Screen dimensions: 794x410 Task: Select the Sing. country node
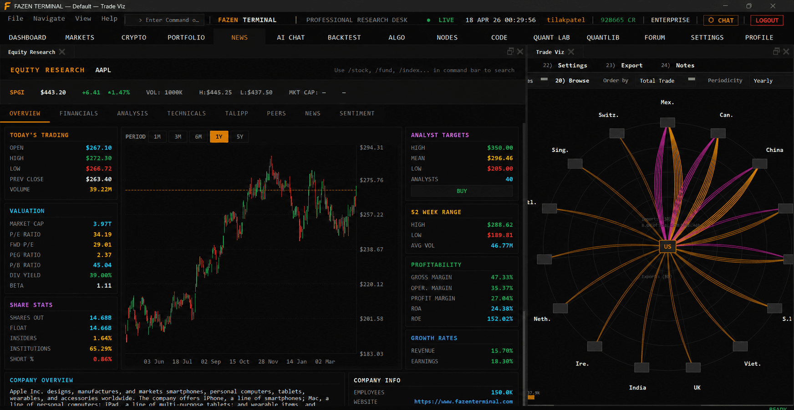click(x=575, y=164)
